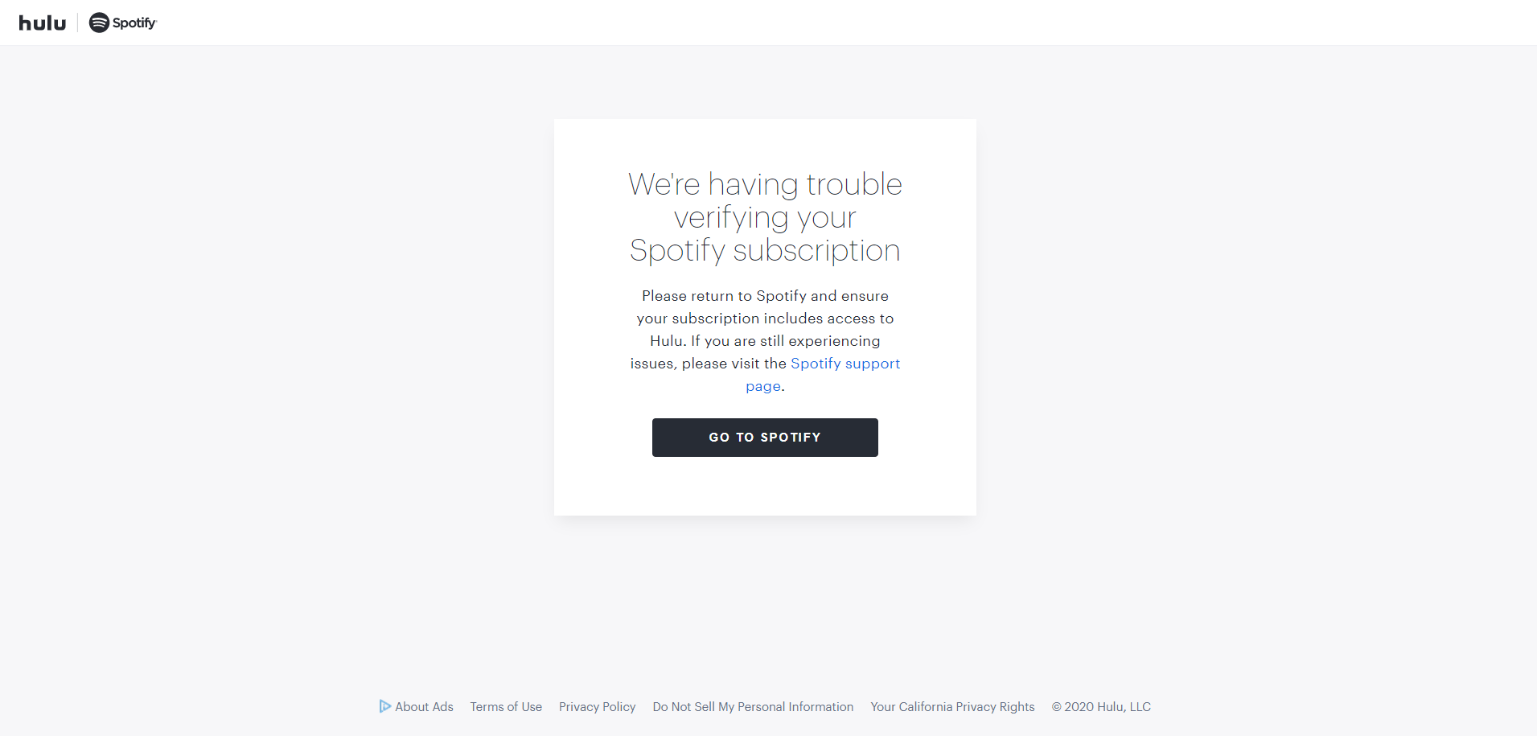Open Your California Privacy Rights link

click(952, 707)
